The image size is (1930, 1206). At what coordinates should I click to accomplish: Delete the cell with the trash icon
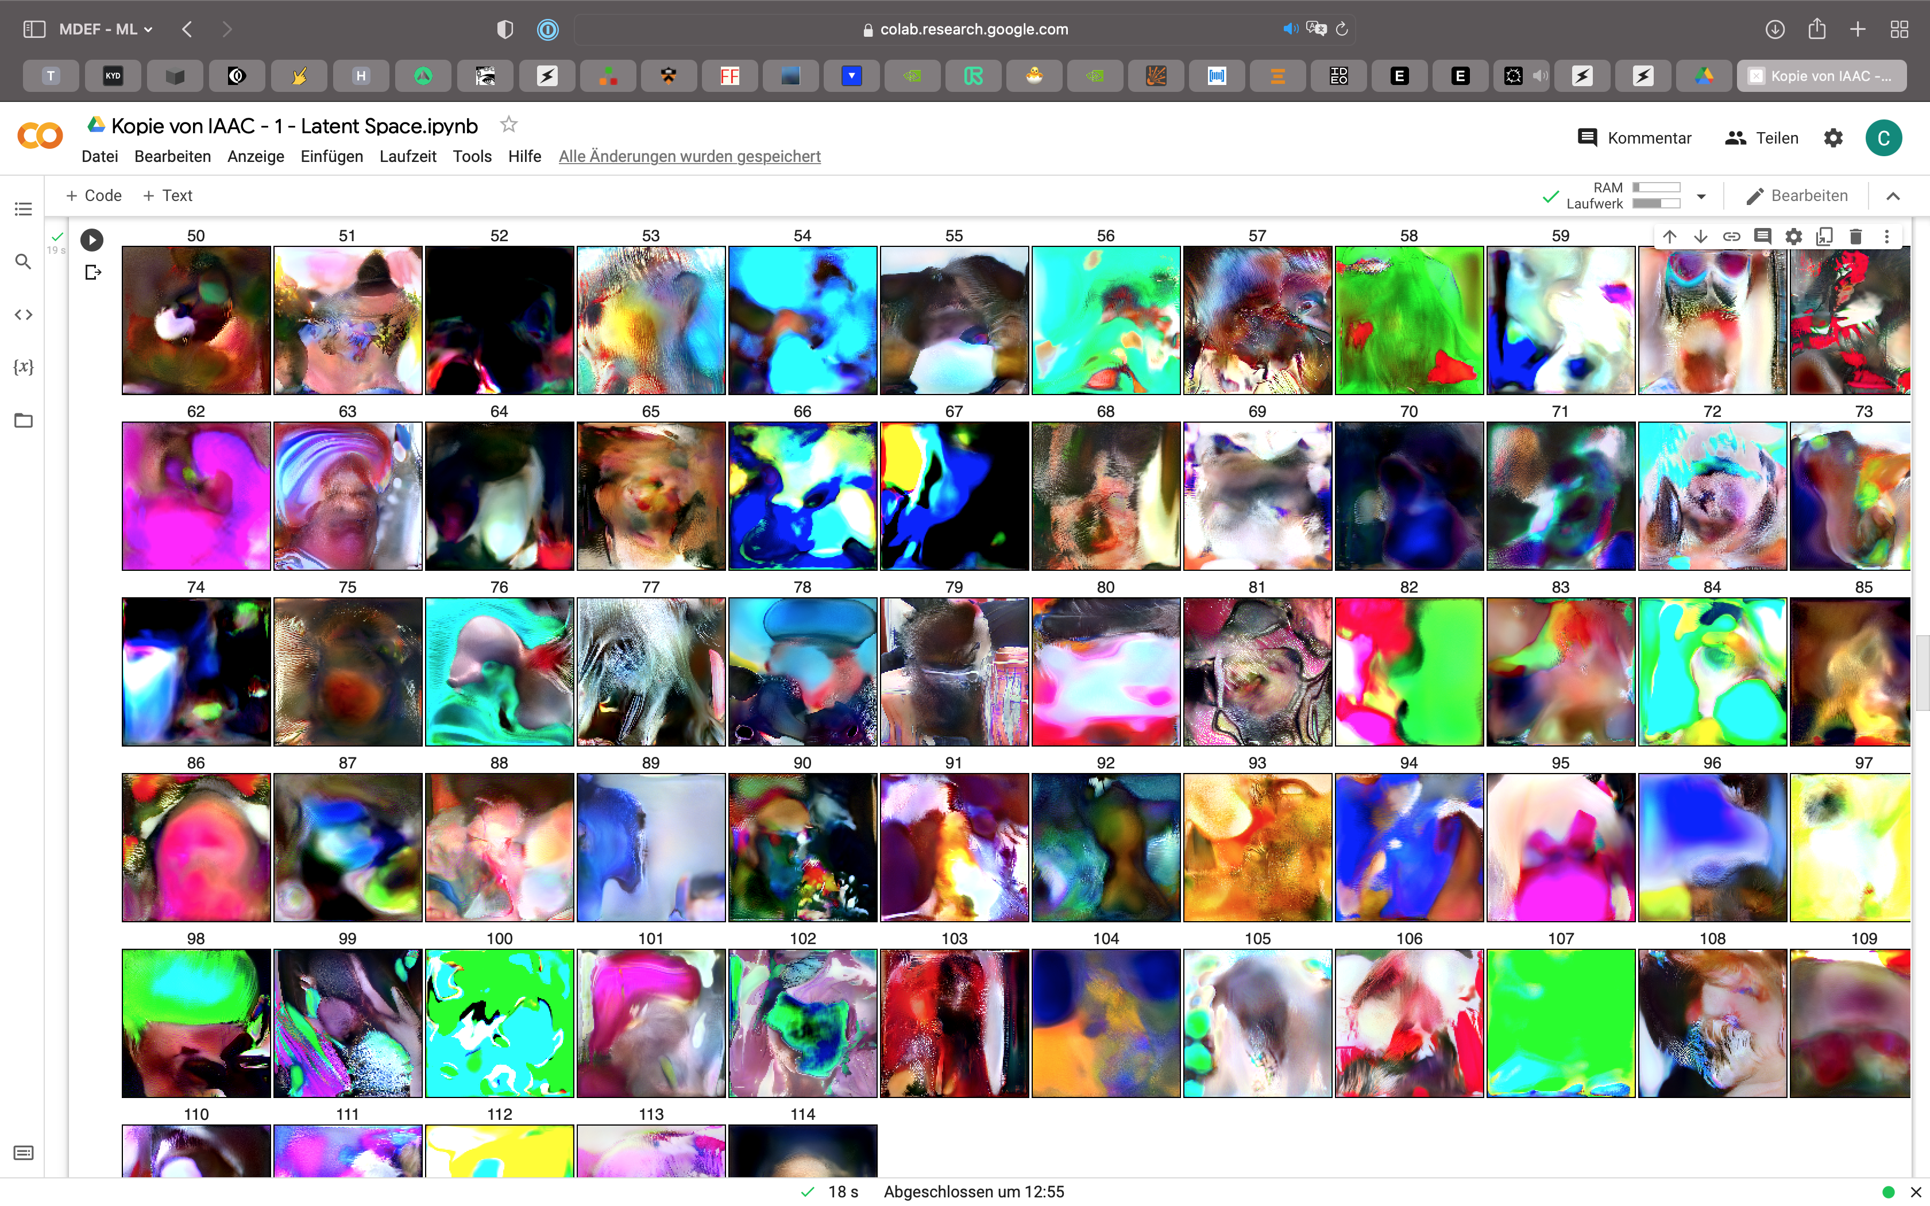(1855, 237)
